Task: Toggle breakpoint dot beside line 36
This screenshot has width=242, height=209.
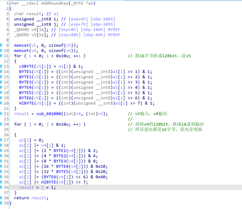Action: point(1,187)
